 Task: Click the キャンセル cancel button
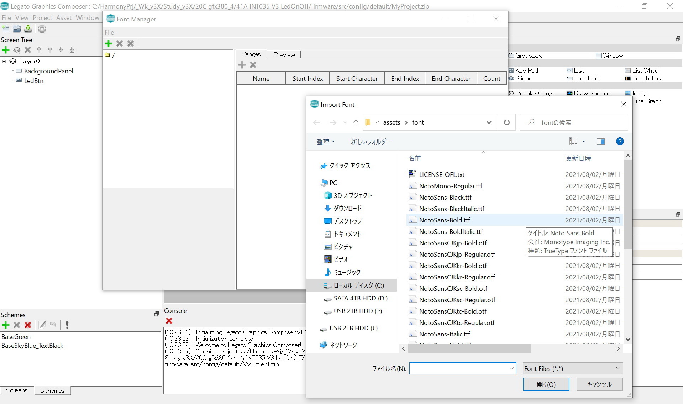[599, 384]
